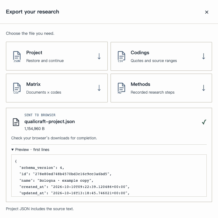Click the name Bologna example copy line

pos(56,180)
